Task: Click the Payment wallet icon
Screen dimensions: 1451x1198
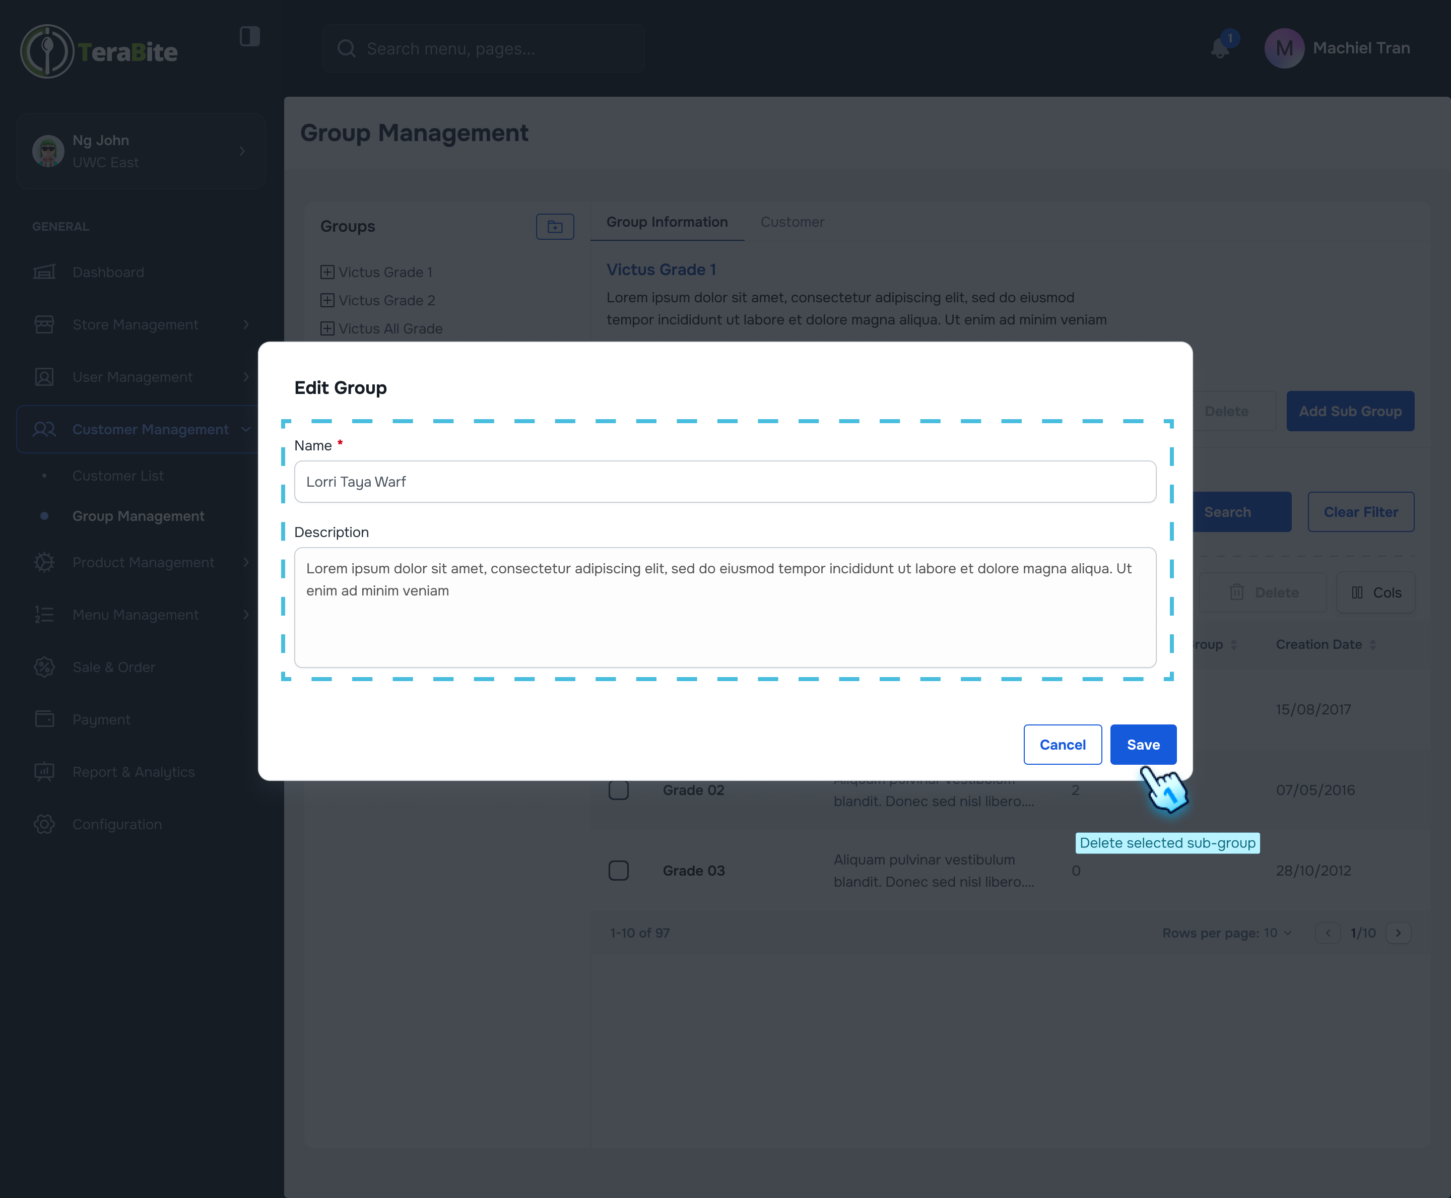Action: 44,719
